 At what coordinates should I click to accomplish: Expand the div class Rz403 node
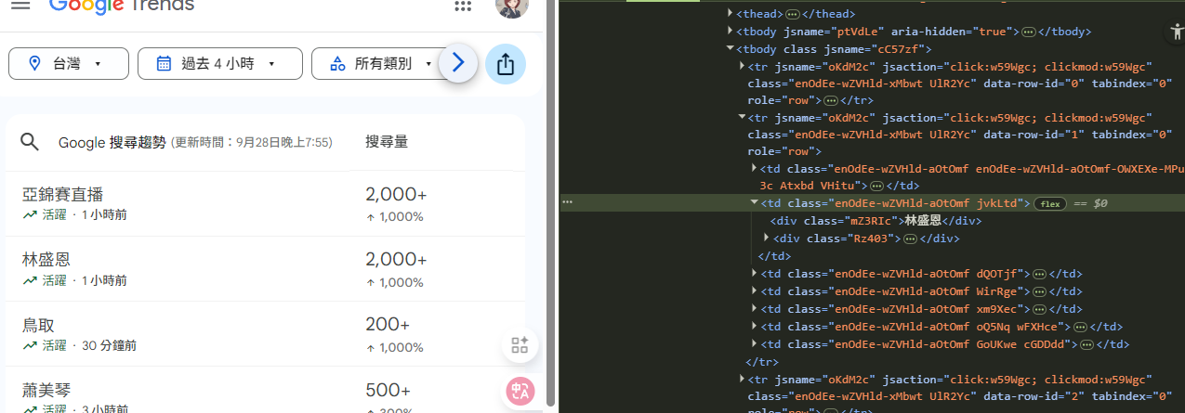(x=765, y=238)
